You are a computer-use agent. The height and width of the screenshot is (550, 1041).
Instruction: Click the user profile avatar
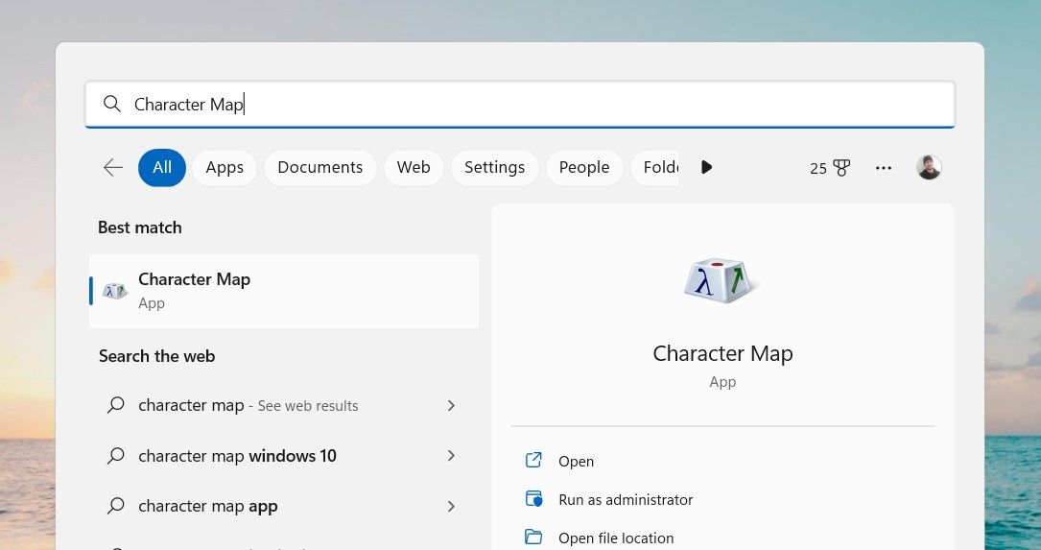pyautogui.click(x=929, y=167)
